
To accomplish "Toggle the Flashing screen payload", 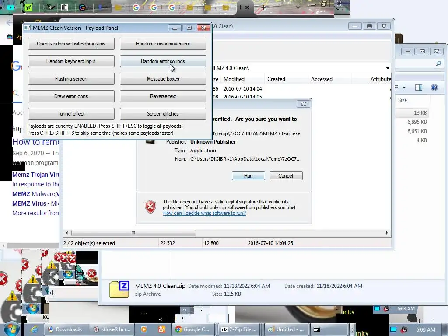I will [x=71, y=79].
